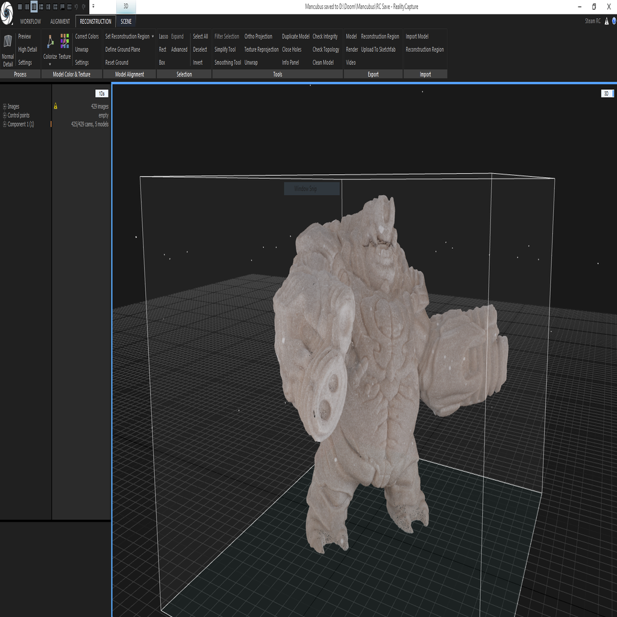Click the RealityCapture application logo button
This screenshot has height=617, width=617.
click(x=7, y=14)
